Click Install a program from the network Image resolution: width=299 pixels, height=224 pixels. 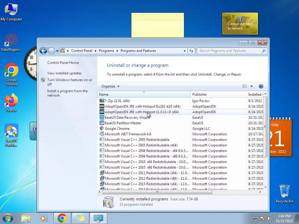(67, 93)
